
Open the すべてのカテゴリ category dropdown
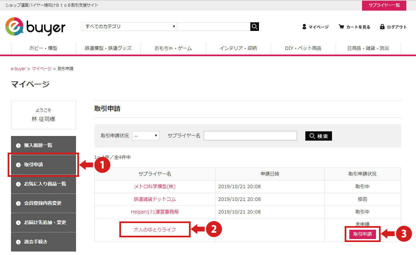[129, 27]
